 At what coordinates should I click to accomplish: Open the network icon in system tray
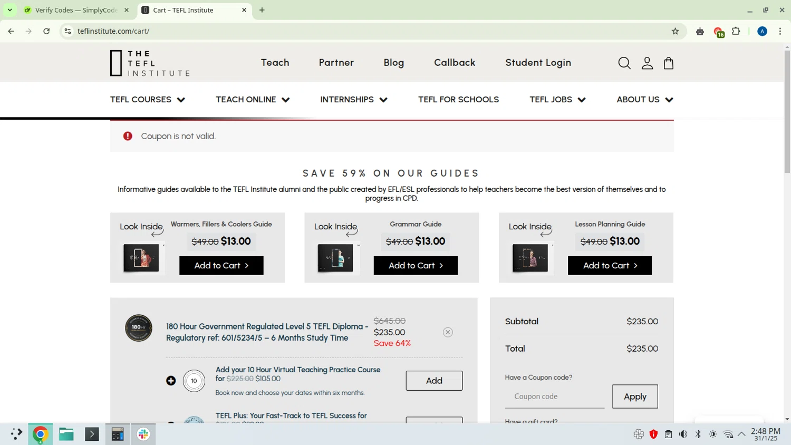[728, 434]
